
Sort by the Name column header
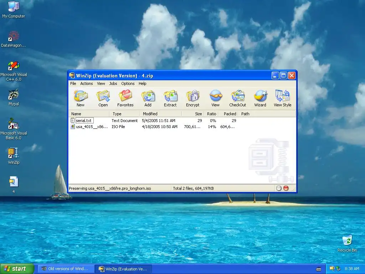tap(89, 114)
